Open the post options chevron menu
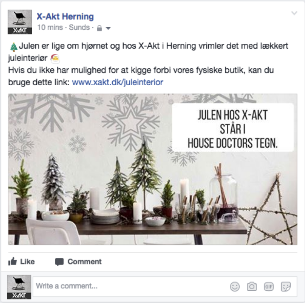Viewport: 305px width, 303px height. (x=294, y=13)
